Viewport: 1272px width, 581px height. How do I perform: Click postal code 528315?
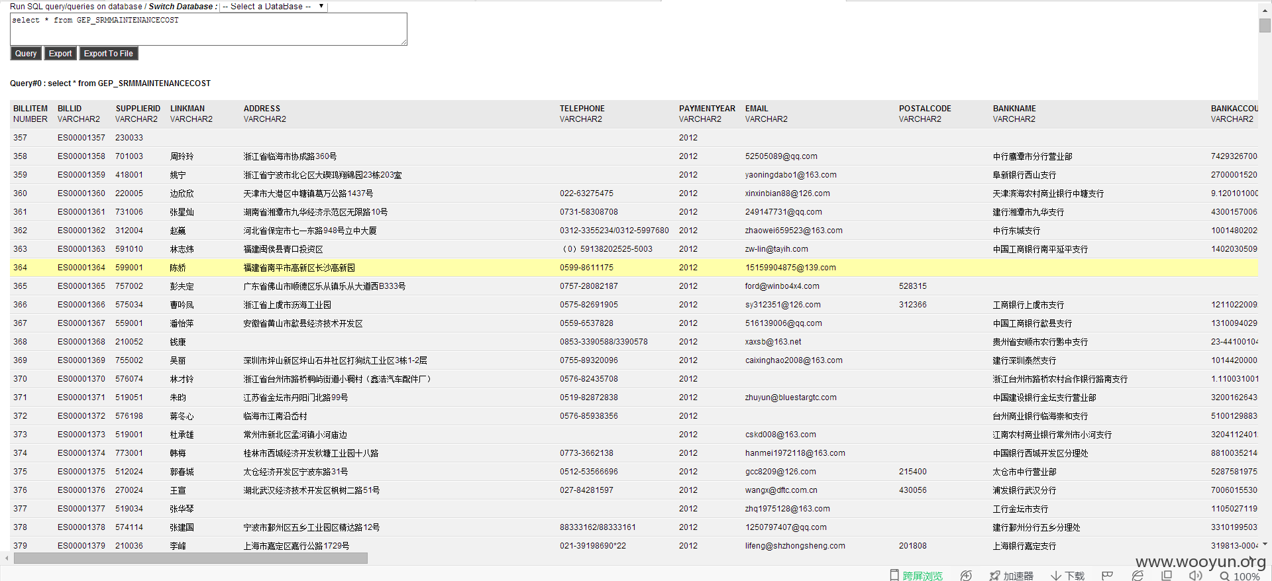click(x=913, y=286)
